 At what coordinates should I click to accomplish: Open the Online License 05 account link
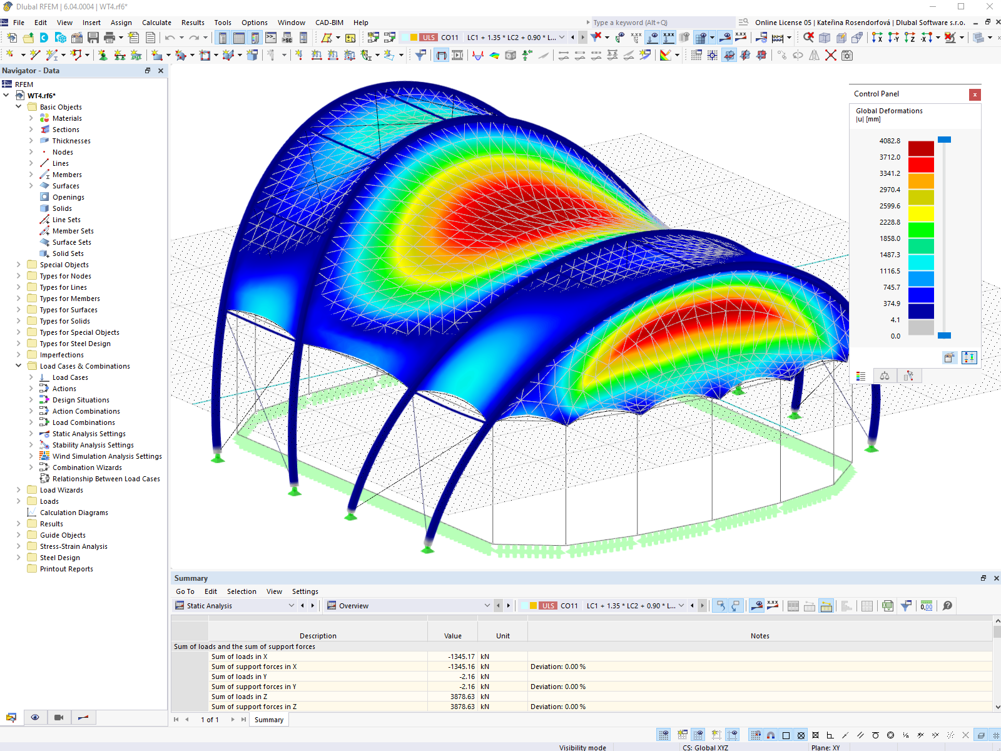[782, 22]
